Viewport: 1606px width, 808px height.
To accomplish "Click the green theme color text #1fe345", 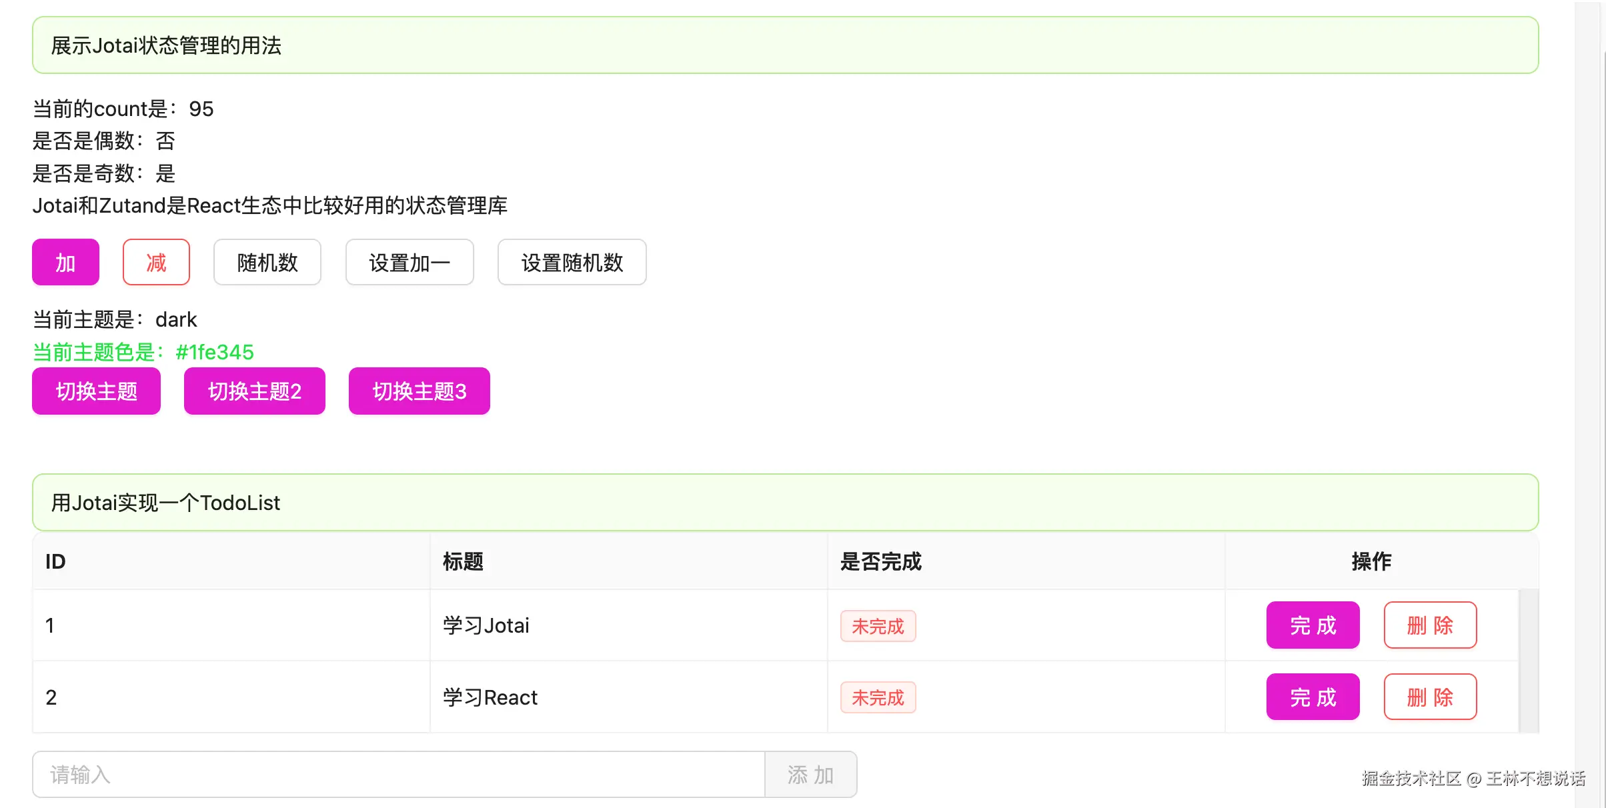I will pos(214,352).
